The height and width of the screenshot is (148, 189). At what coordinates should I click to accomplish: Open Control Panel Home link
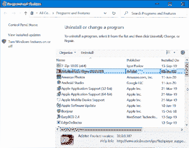pos(23,25)
